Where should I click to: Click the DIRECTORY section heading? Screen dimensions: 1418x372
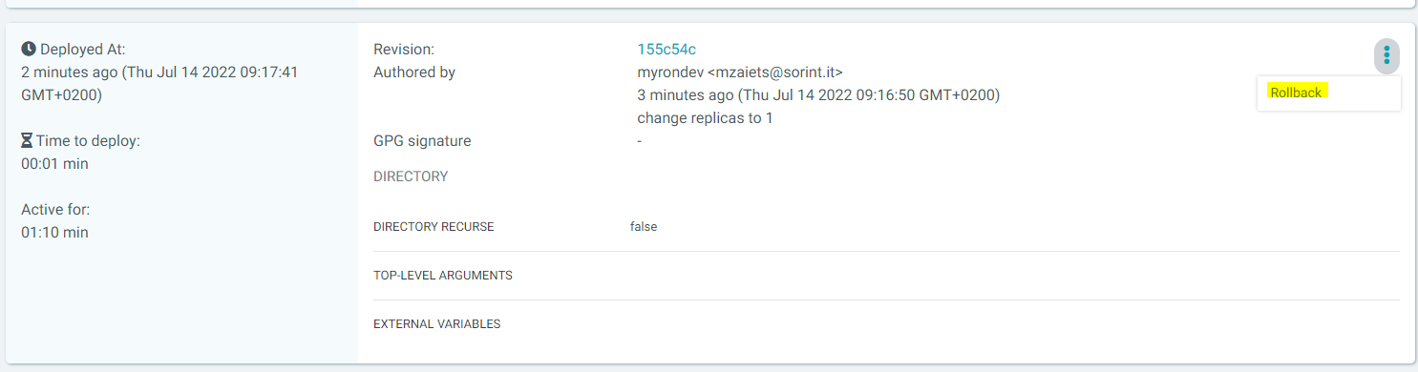click(x=411, y=176)
